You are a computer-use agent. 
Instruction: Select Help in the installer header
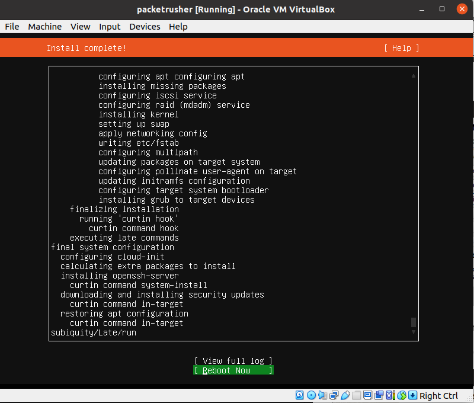click(401, 48)
